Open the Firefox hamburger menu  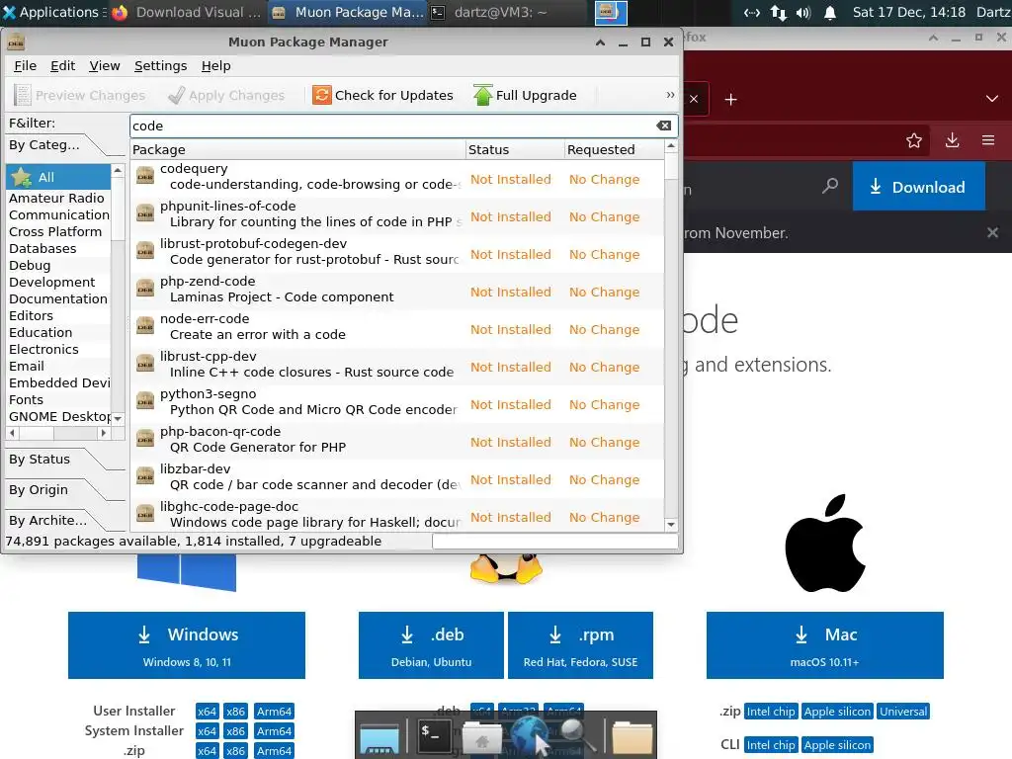988,140
